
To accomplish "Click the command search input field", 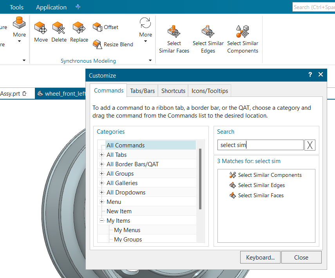I will 260,145.
